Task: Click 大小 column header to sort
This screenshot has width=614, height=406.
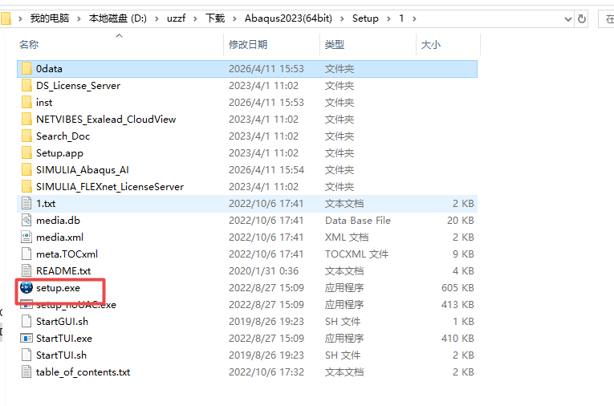Action: coord(430,45)
